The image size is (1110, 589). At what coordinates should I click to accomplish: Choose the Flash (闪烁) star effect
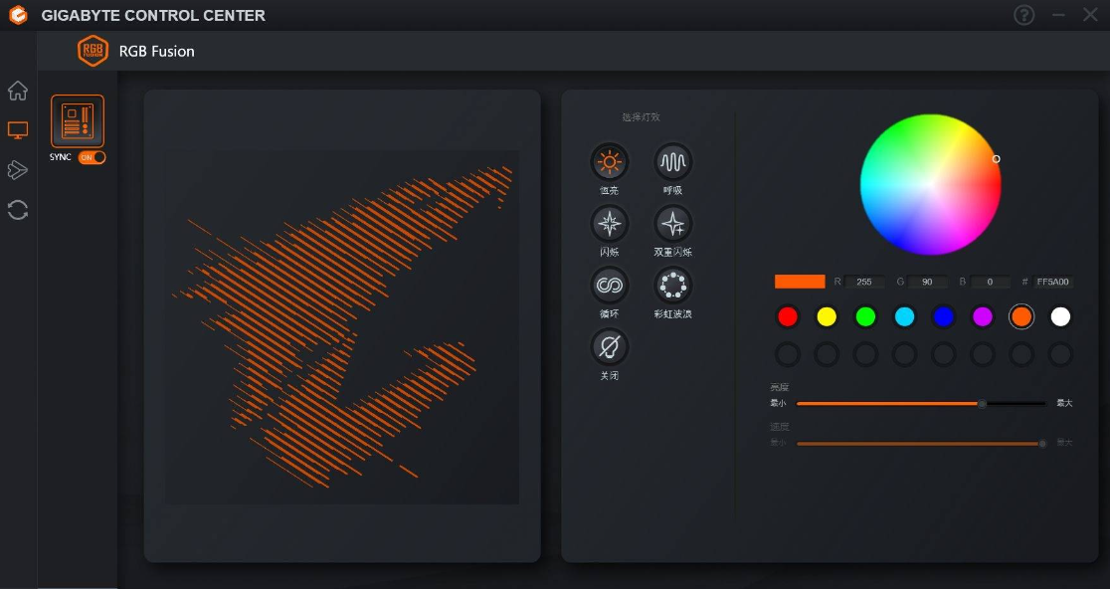coord(609,224)
